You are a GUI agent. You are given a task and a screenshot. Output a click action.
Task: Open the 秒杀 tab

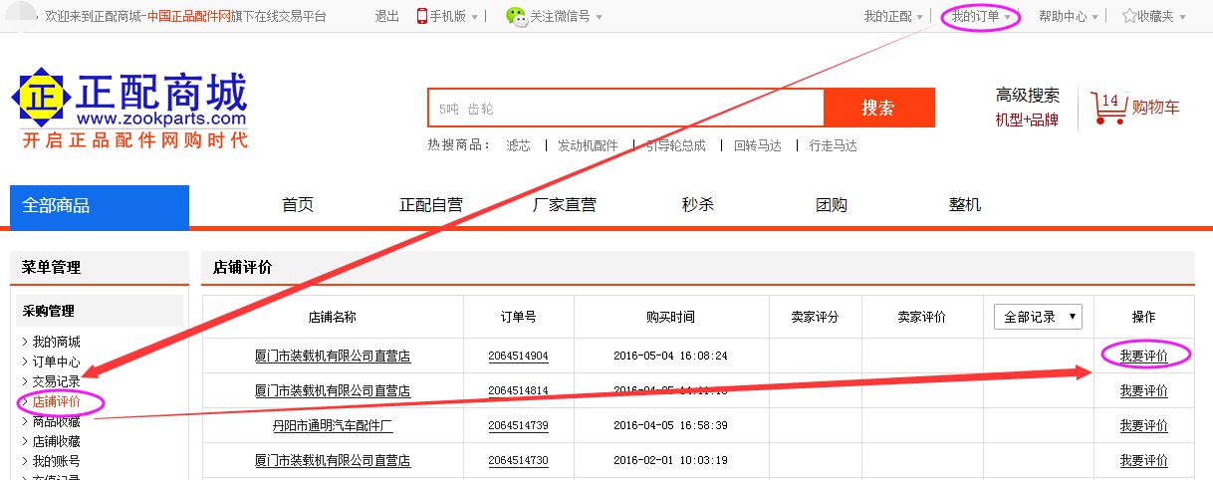click(698, 205)
